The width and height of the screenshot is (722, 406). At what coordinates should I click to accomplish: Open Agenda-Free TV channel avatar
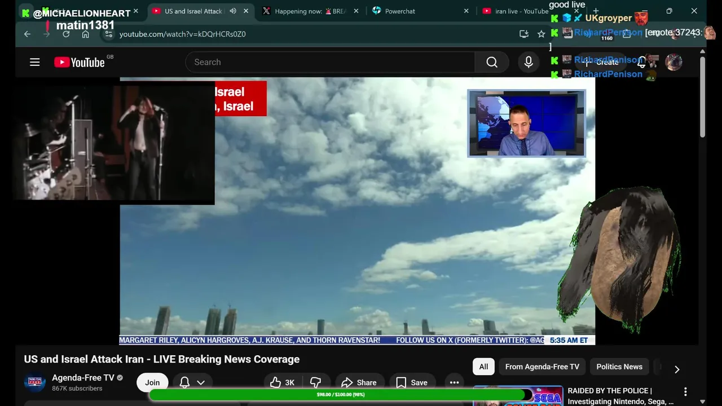(x=34, y=382)
